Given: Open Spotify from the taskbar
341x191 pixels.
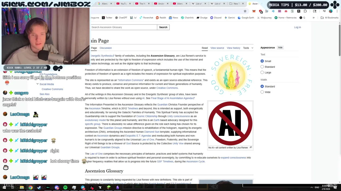Looking at the screenshot, I should pos(66,188).
